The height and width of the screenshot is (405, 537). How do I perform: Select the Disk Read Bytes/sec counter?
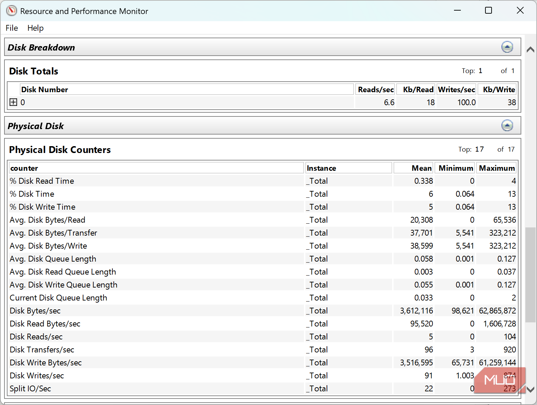point(45,324)
